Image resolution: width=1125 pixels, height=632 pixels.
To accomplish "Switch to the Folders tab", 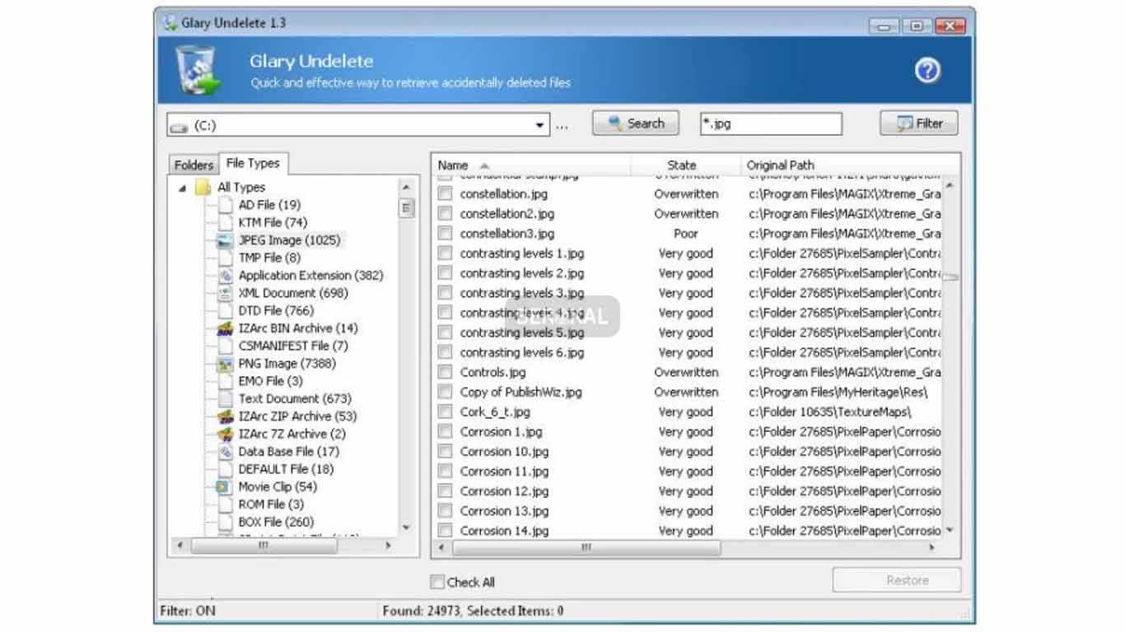I will tap(194, 165).
